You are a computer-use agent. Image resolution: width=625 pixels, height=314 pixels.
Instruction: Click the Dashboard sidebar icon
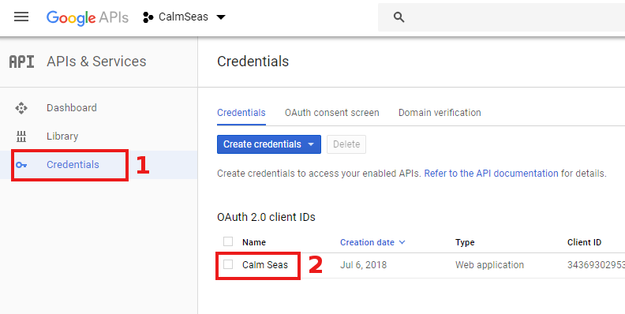[21, 108]
